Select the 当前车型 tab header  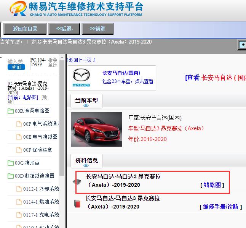[86, 101]
